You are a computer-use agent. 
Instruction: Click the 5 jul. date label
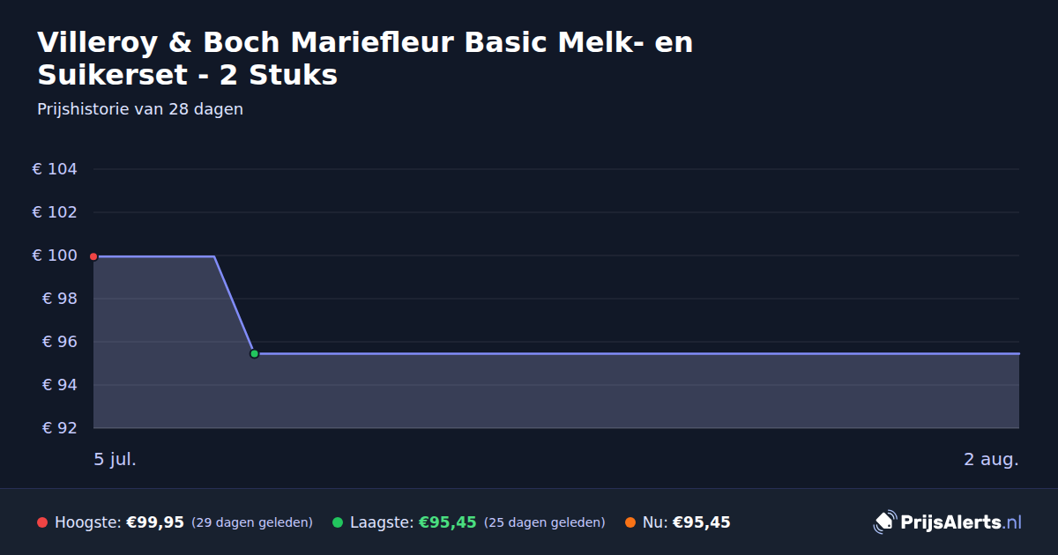click(115, 459)
